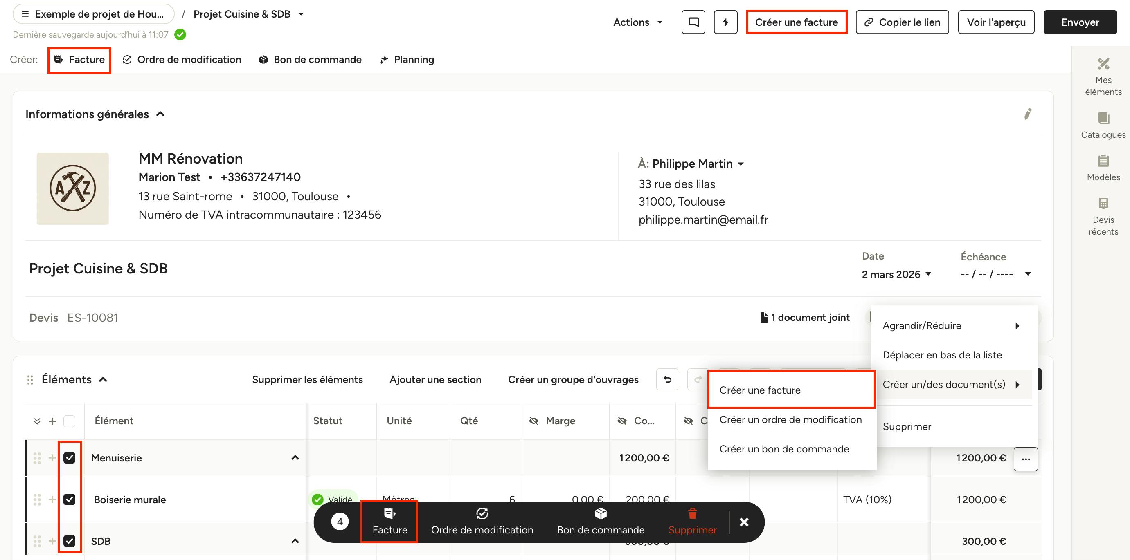Open the comments speech-bubble icon button
Viewport: 1130px width, 560px height.
click(x=693, y=22)
